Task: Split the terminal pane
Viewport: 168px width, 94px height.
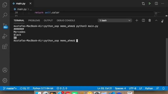Action: pyautogui.click(x=143, y=20)
